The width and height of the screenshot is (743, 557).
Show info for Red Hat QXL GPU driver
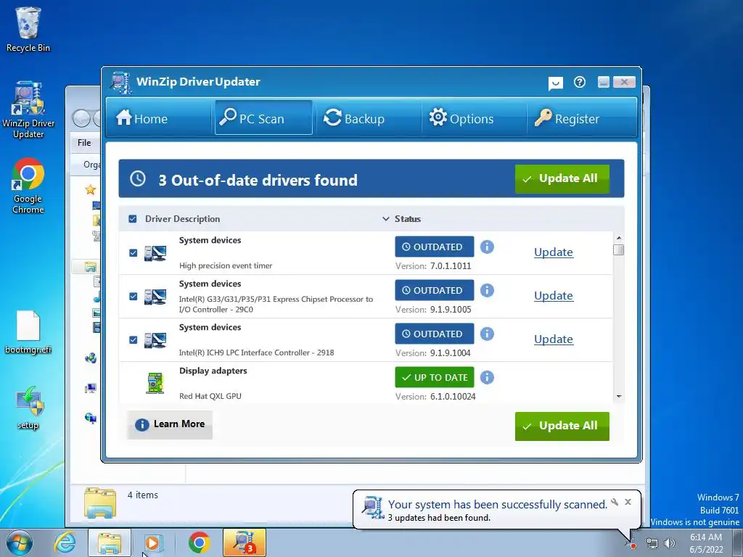pyautogui.click(x=487, y=377)
